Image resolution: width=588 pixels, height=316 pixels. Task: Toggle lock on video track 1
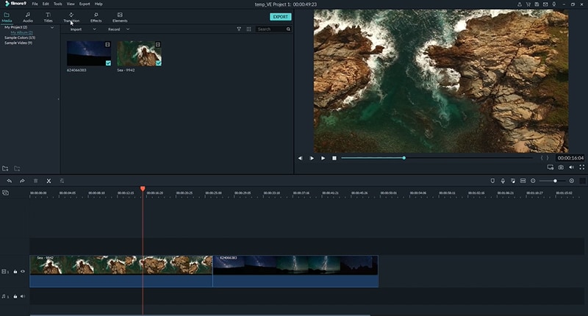coord(15,271)
